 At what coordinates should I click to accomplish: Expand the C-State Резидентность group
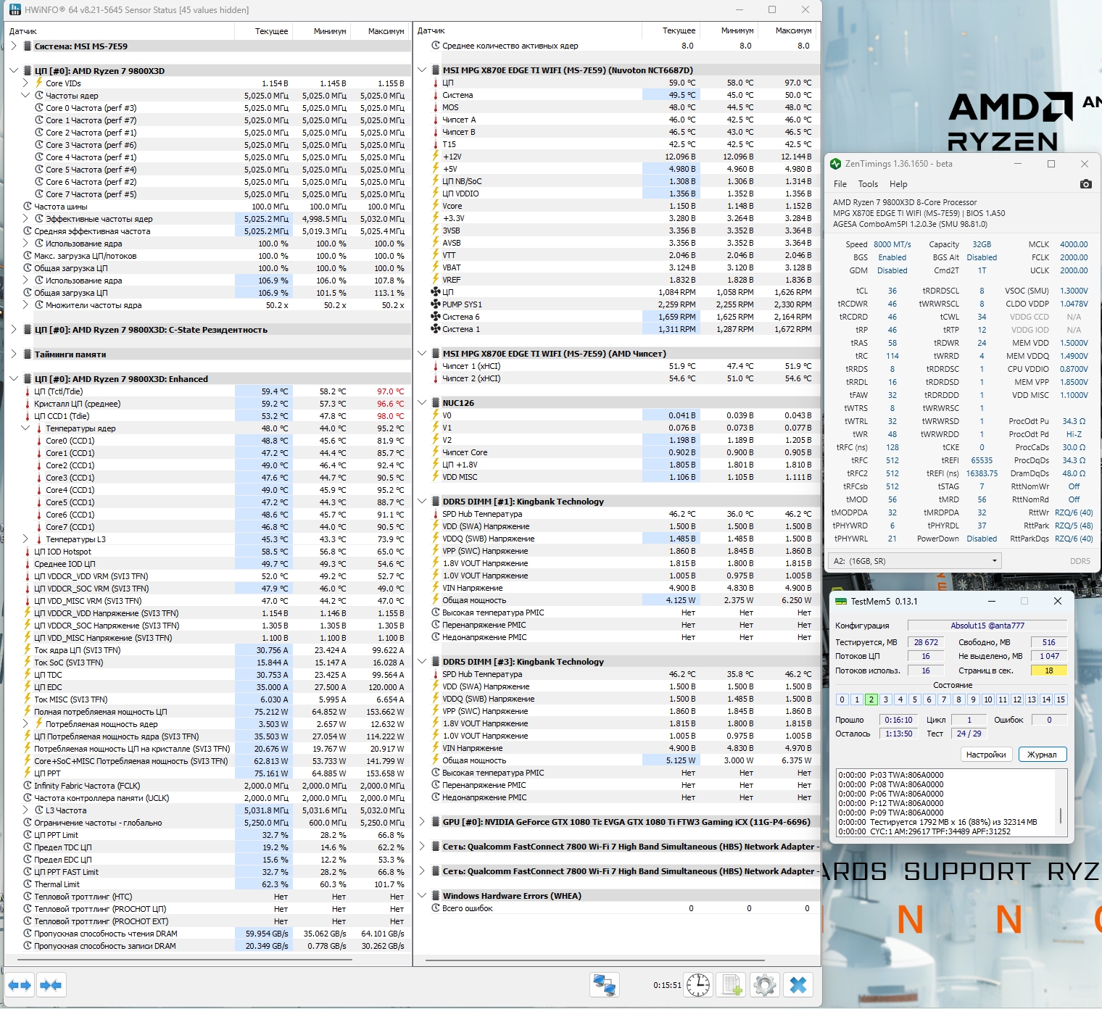pos(14,330)
